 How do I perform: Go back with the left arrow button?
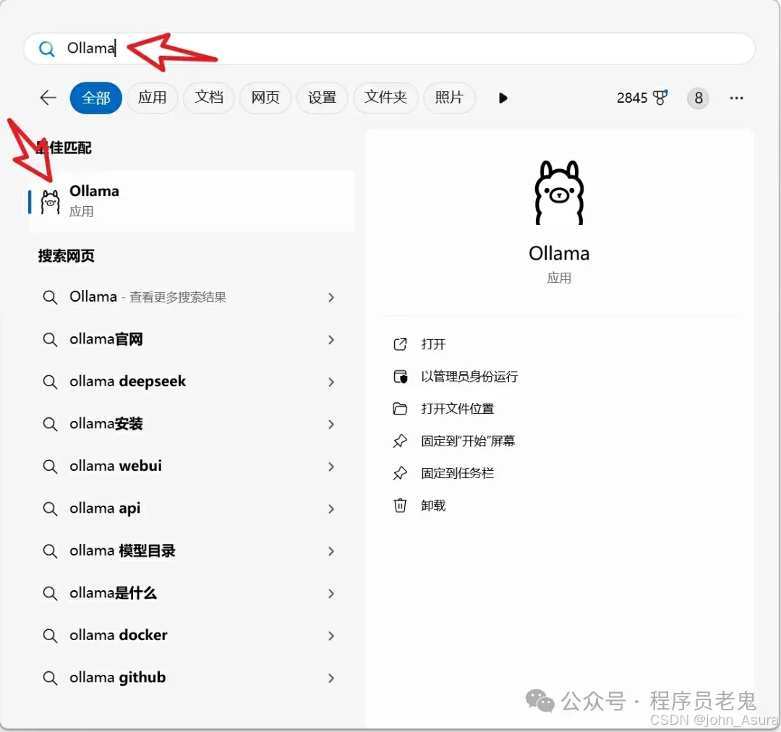tap(48, 98)
